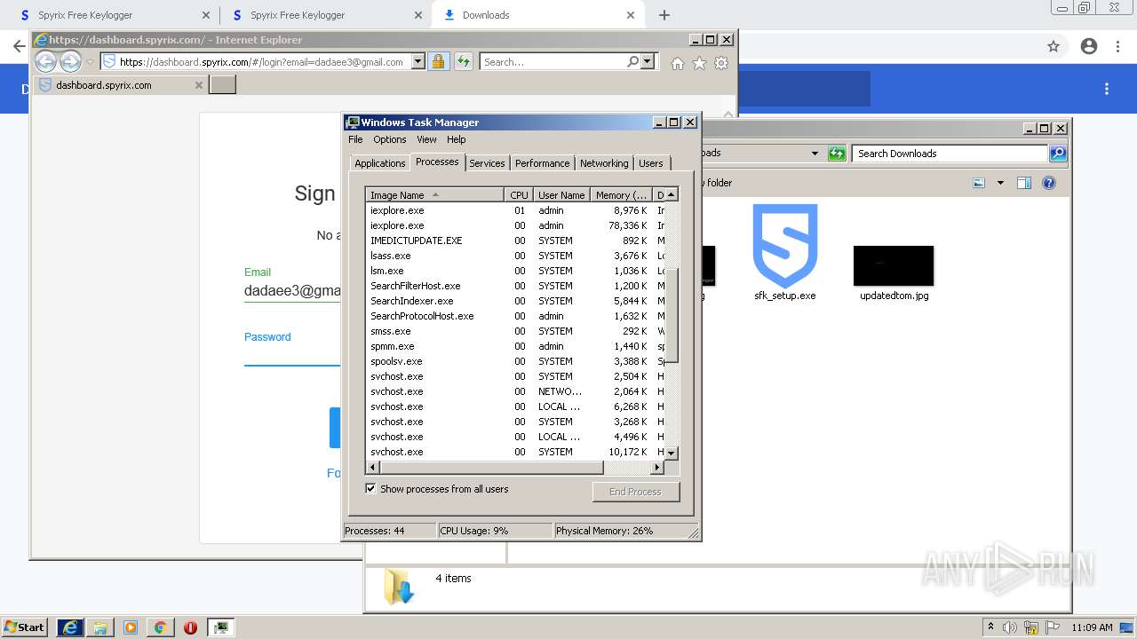Close Chrome Downloads tab
Viewport: 1137px width, 639px height.
coord(631,15)
